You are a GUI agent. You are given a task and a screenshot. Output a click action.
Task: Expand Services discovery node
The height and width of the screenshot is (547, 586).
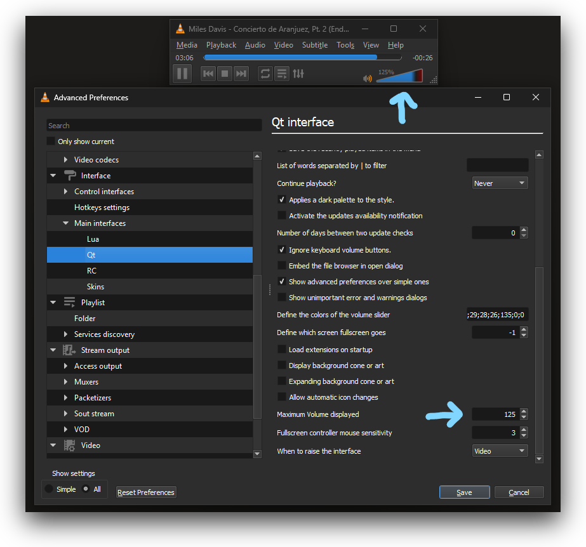[x=66, y=334]
